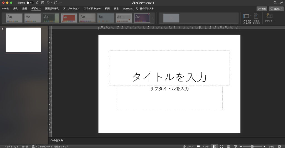The image size is (285, 148).
Task: Open the Insert (挿入) tab
Action: click(x=16, y=9)
